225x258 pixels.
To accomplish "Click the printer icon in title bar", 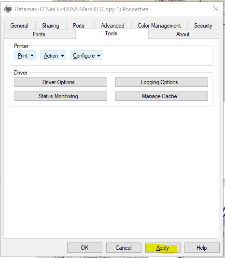I will [8, 9].
